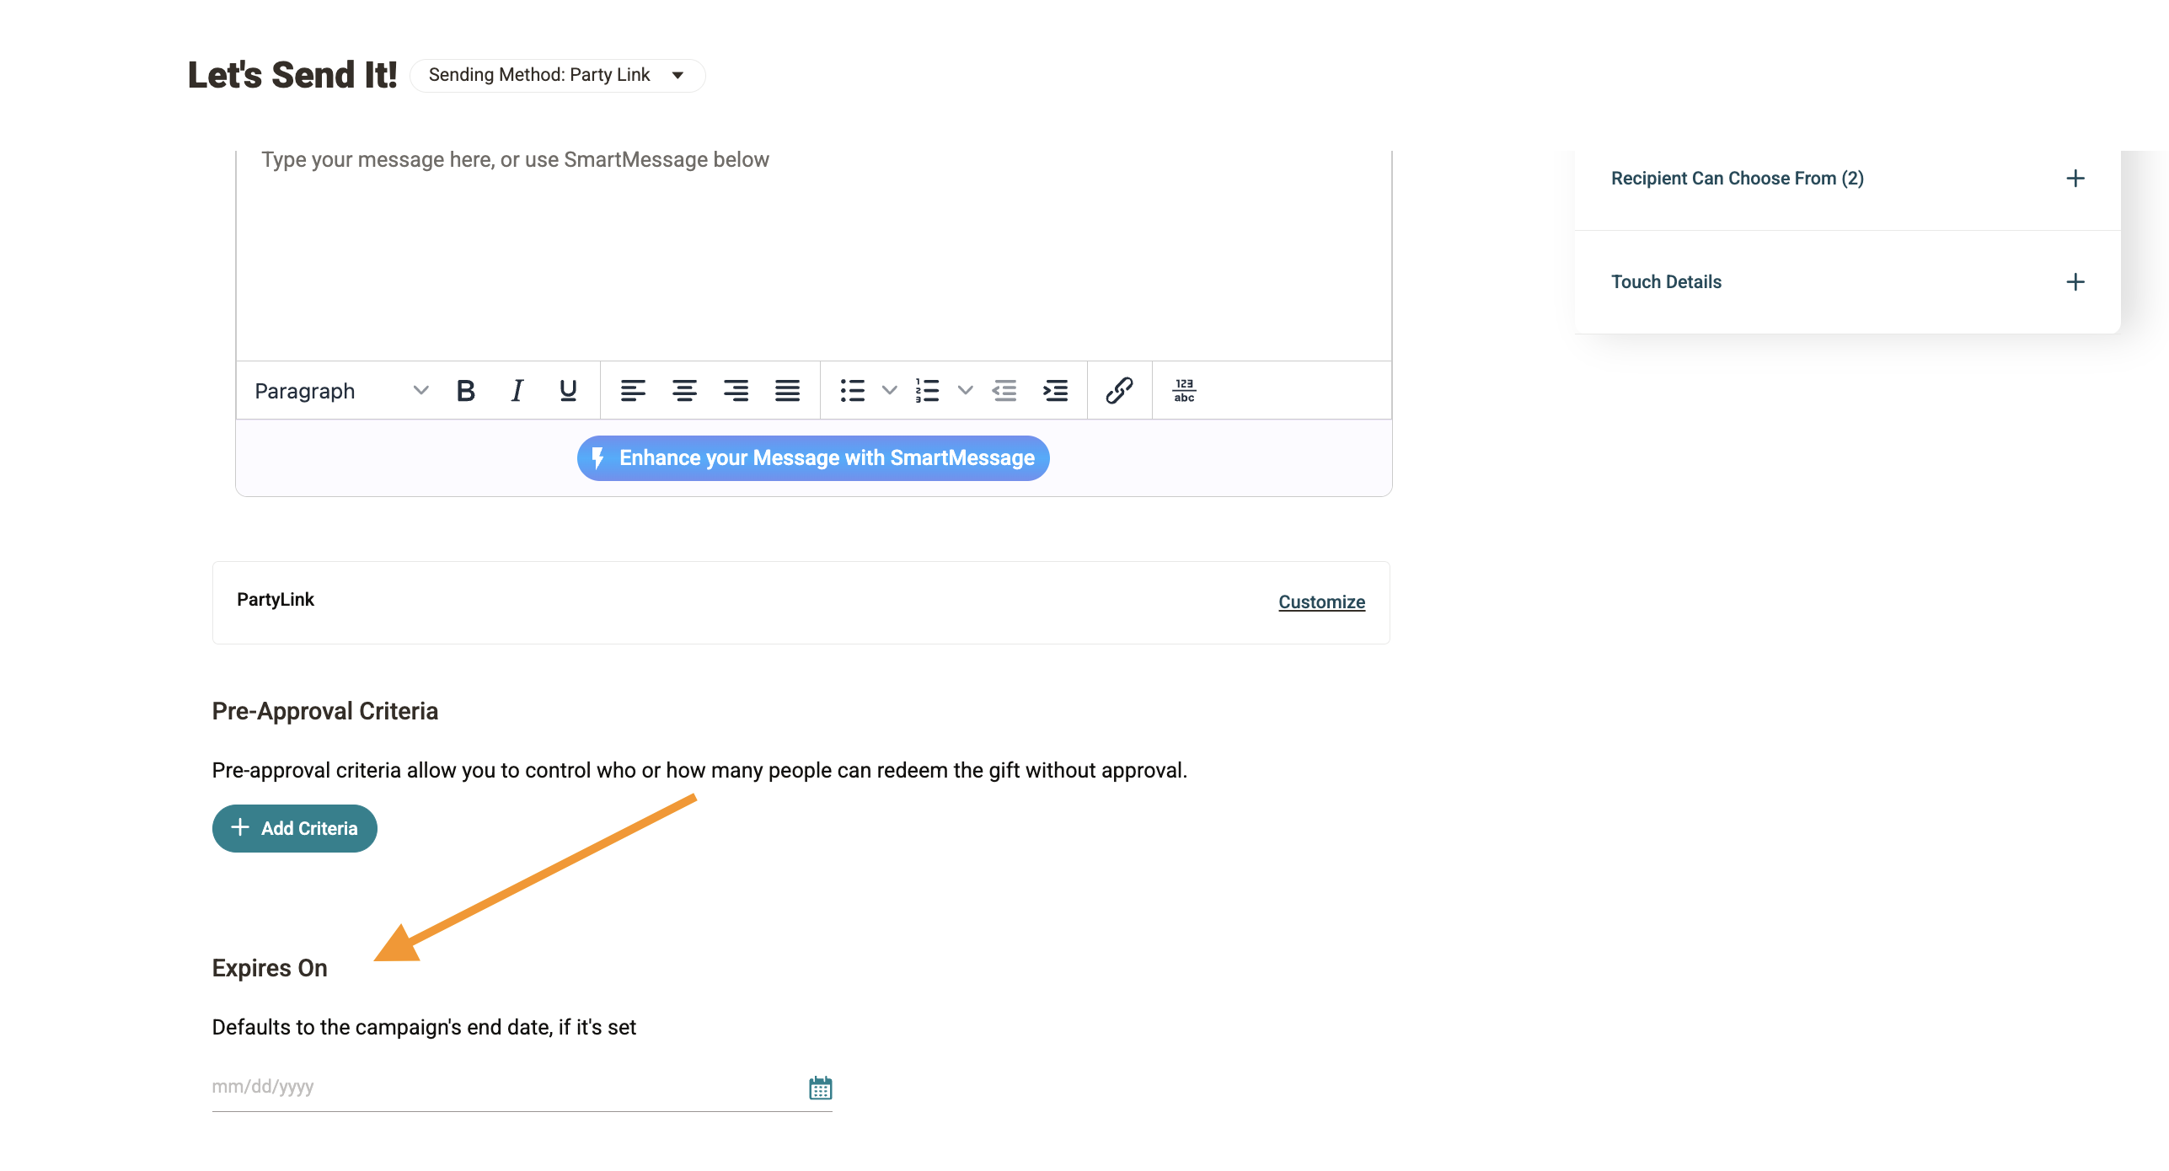Expand the Touch Details section
The width and height of the screenshot is (2169, 1171).
1847,282
